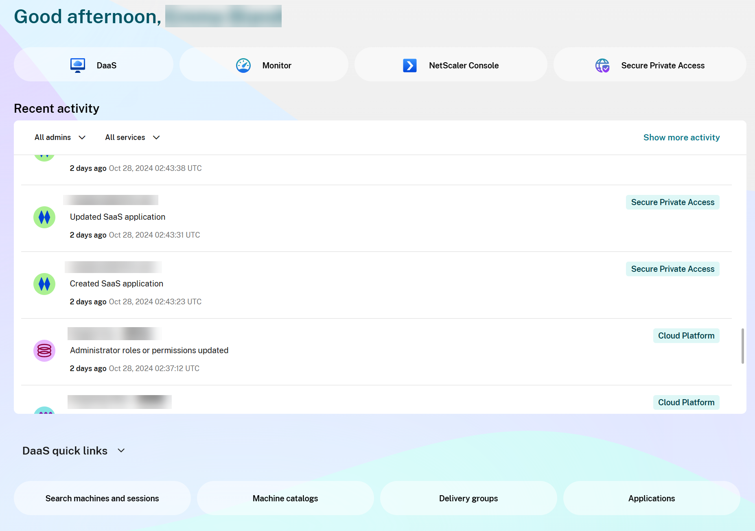Click Cloud Platform tag on Administrator roles entry

[x=686, y=336]
